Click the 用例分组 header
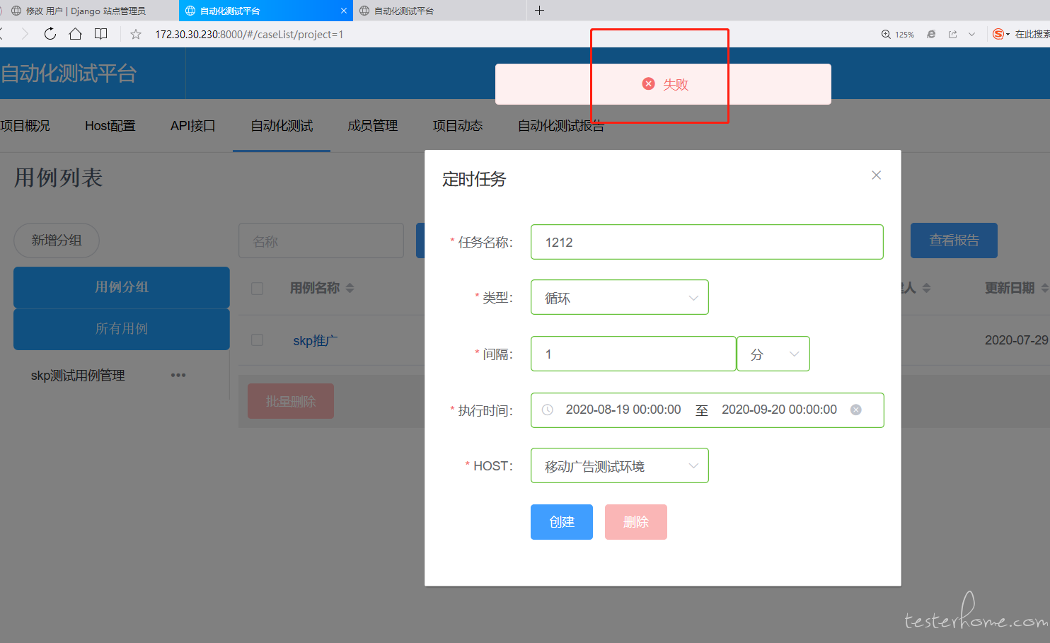Viewport: 1050px width, 643px height. [122, 287]
